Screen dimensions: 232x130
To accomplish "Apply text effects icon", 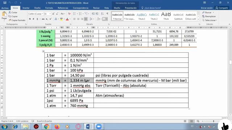I will [56, 19].
